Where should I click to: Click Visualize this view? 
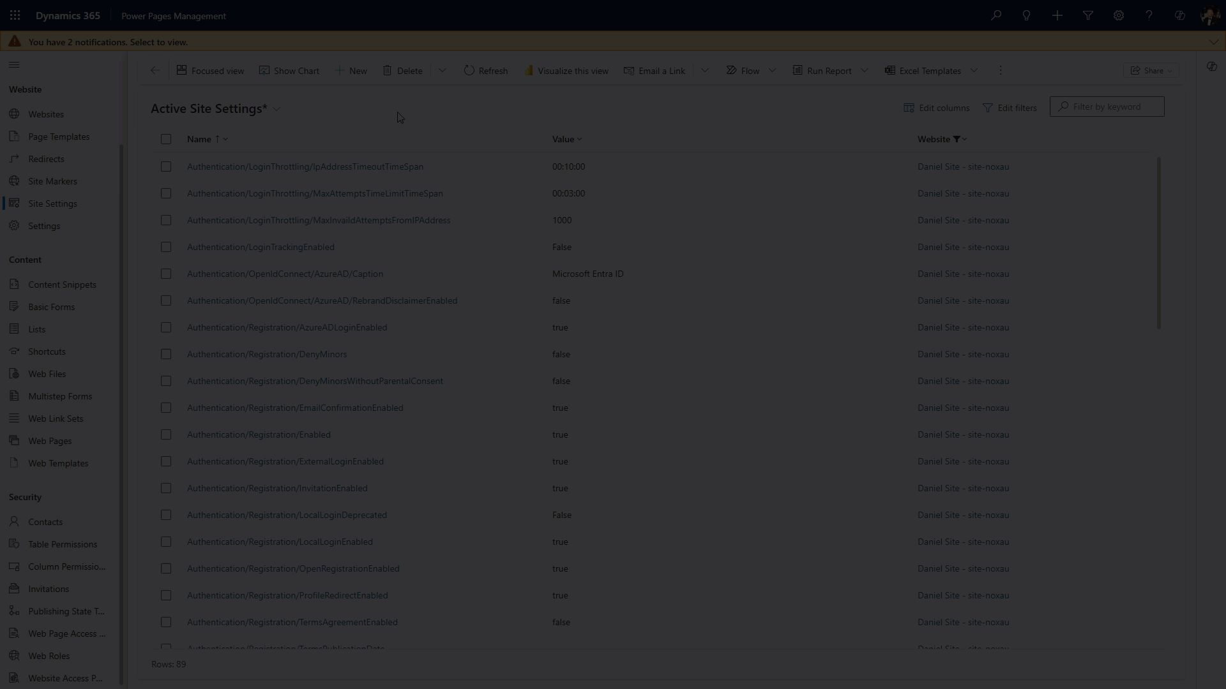tap(566, 70)
